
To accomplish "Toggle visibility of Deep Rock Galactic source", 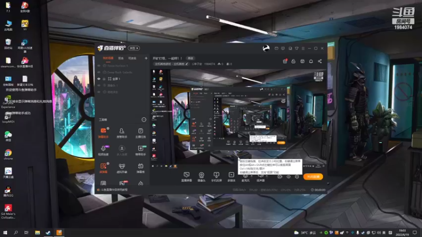I will pyautogui.click(x=99, y=72).
